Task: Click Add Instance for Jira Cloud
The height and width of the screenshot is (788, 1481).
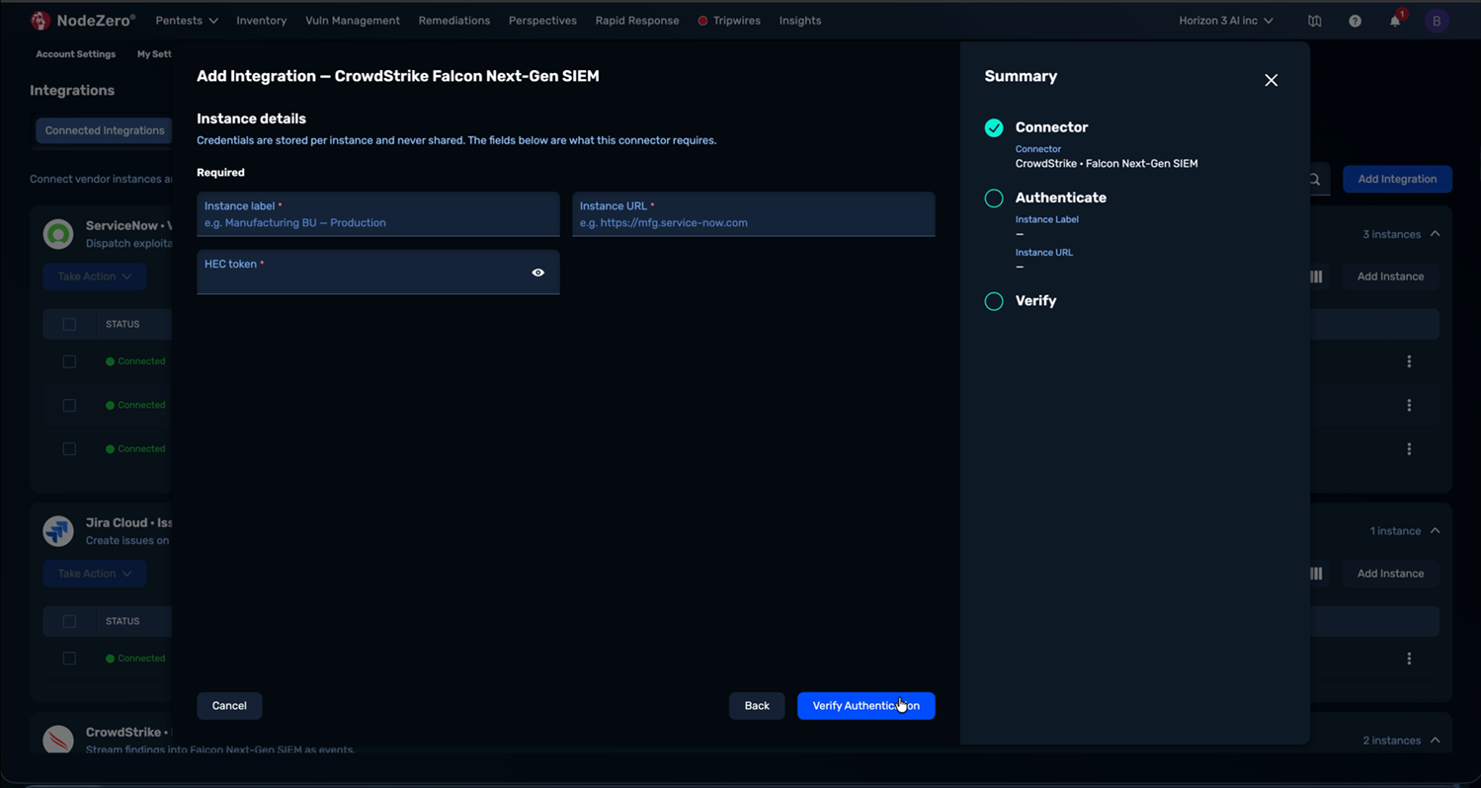Action: [1390, 574]
